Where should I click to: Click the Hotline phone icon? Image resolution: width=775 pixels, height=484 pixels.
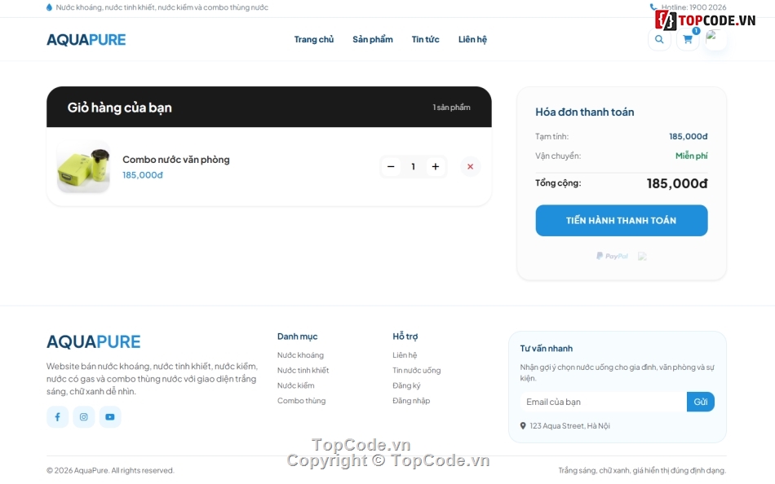653,7
